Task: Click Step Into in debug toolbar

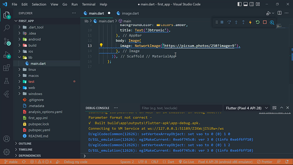Action: [x=236, y=22]
